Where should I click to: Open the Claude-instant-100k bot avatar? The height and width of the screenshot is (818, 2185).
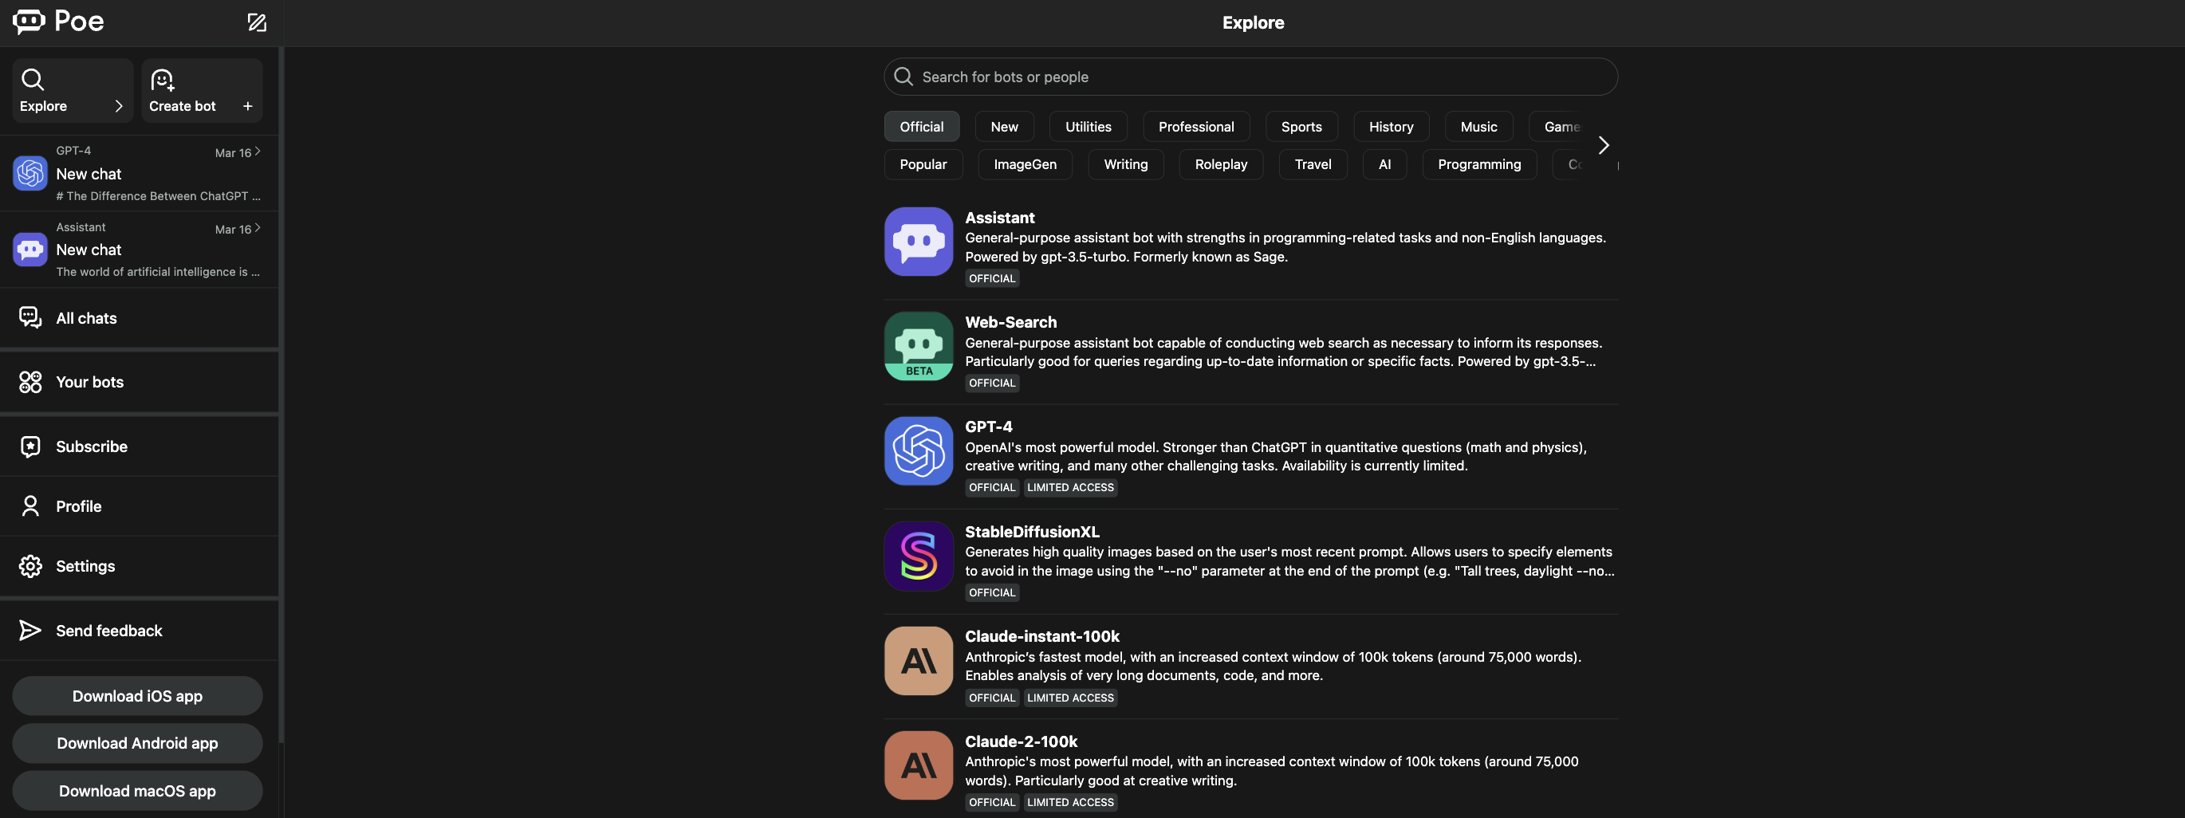(x=919, y=661)
